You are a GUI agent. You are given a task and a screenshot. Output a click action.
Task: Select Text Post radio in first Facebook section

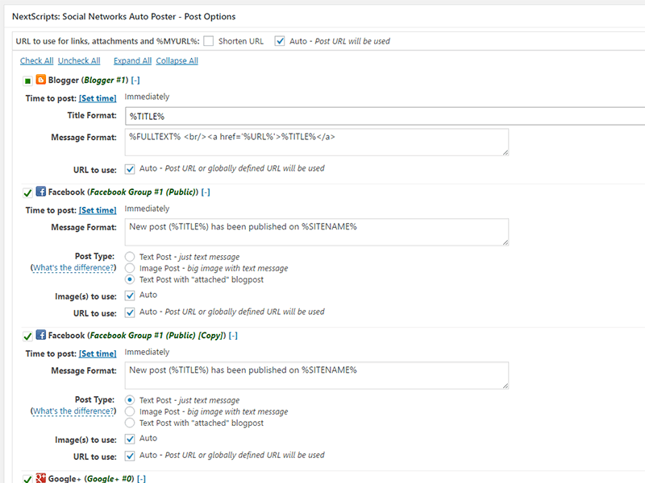pyautogui.click(x=130, y=257)
